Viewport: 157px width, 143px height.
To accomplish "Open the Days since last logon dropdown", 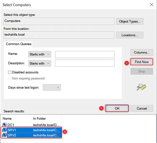I will pos(52,87).
